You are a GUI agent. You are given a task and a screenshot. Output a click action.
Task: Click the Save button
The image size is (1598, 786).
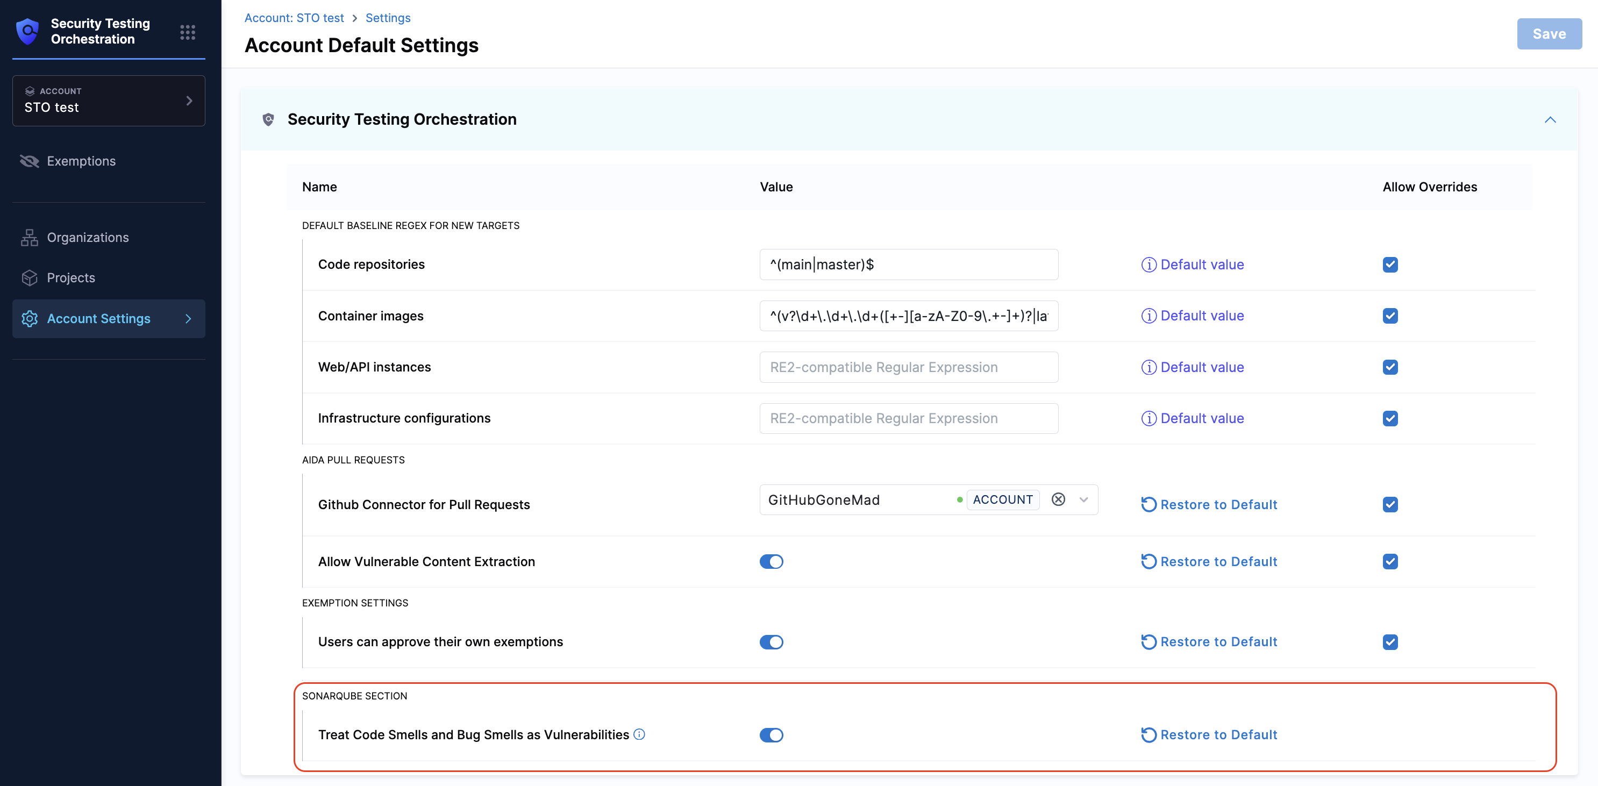1549,34
